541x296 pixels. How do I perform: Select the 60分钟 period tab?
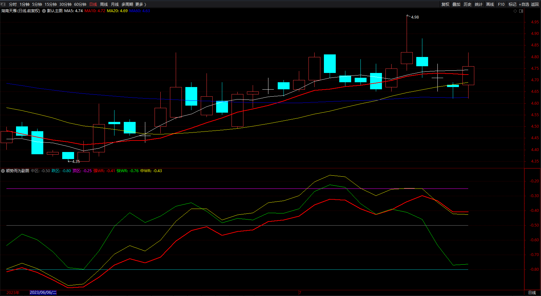coord(80,4)
